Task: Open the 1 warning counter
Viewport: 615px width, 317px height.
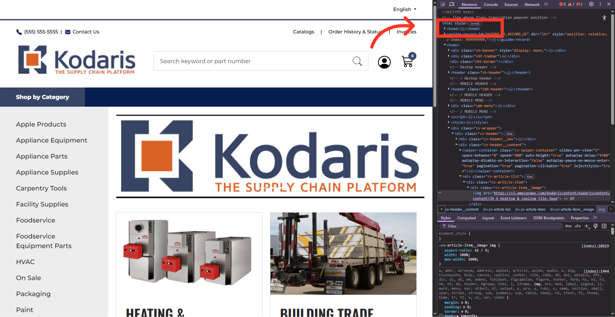Action: [x=571, y=4]
